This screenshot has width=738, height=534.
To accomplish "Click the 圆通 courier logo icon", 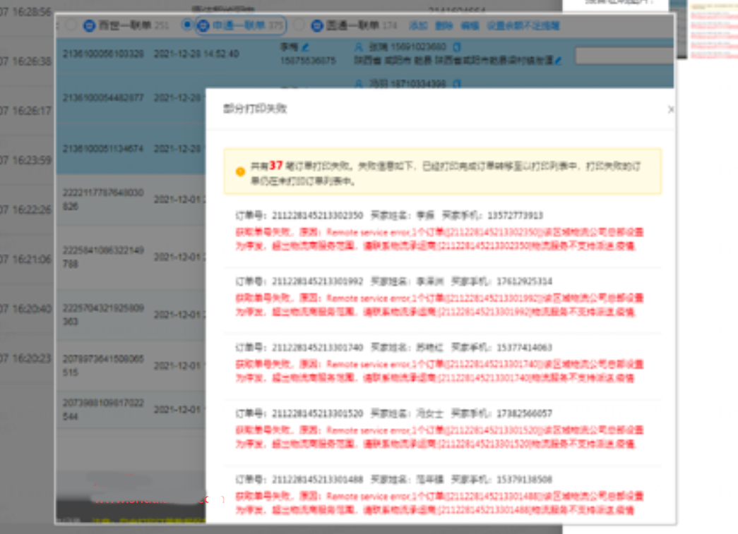I will click(x=316, y=25).
